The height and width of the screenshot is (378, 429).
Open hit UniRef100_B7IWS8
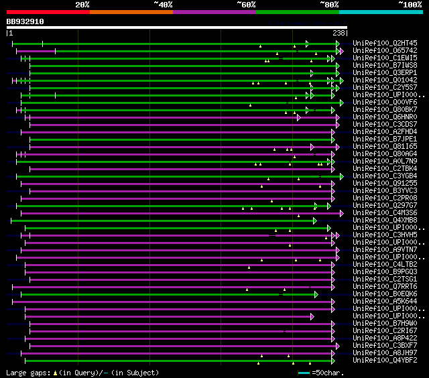tap(385, 66)
